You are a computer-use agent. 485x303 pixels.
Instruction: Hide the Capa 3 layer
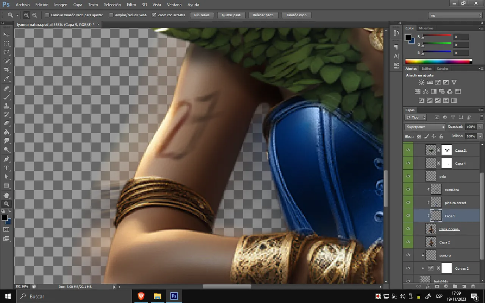tap(408, 150)
